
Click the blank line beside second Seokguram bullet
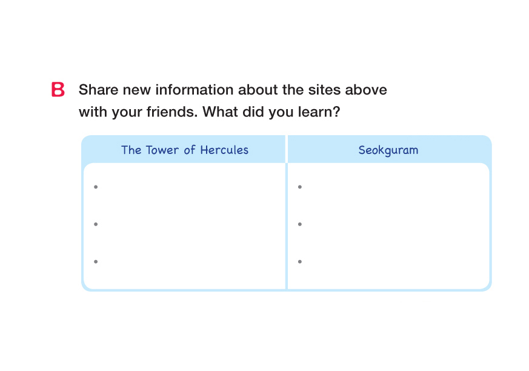coord(391,224)
